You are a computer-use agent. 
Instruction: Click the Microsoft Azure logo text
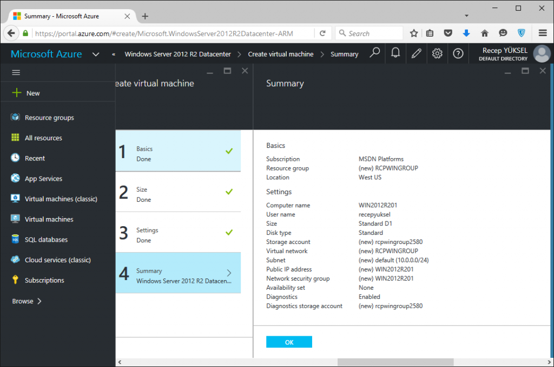(47, 54)
